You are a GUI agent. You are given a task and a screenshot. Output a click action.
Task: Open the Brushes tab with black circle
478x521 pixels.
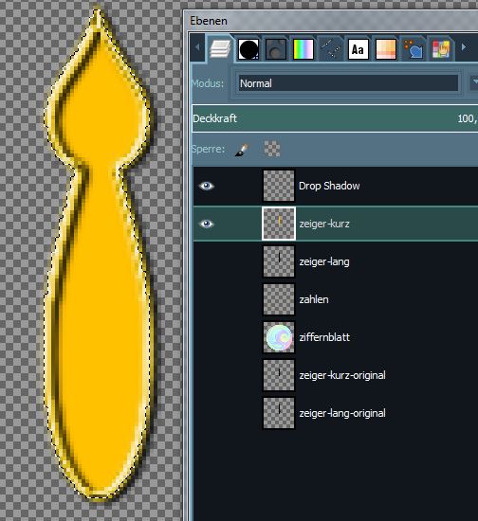pos(248,49)
